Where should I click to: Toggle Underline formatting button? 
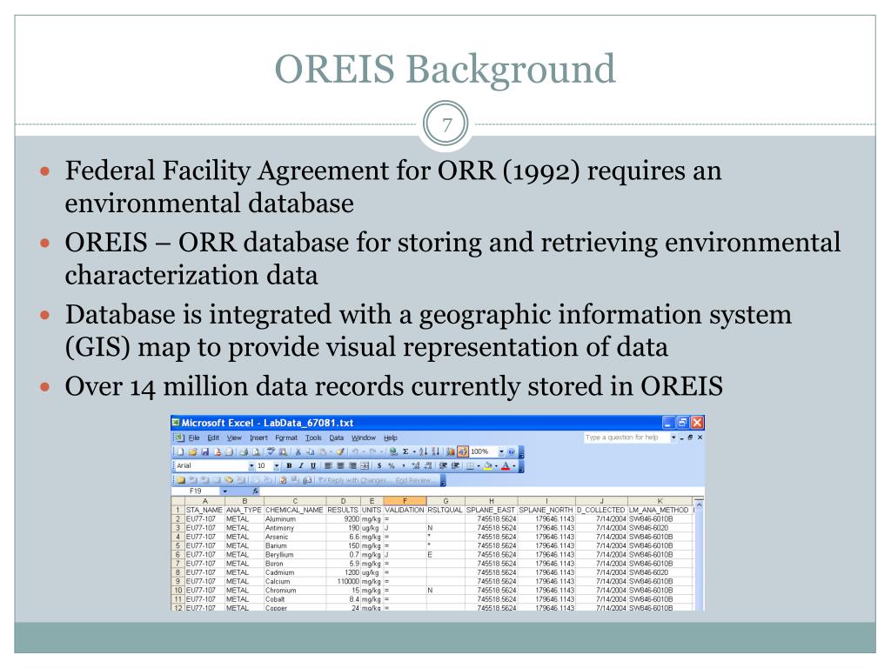[x=313, y=465]
